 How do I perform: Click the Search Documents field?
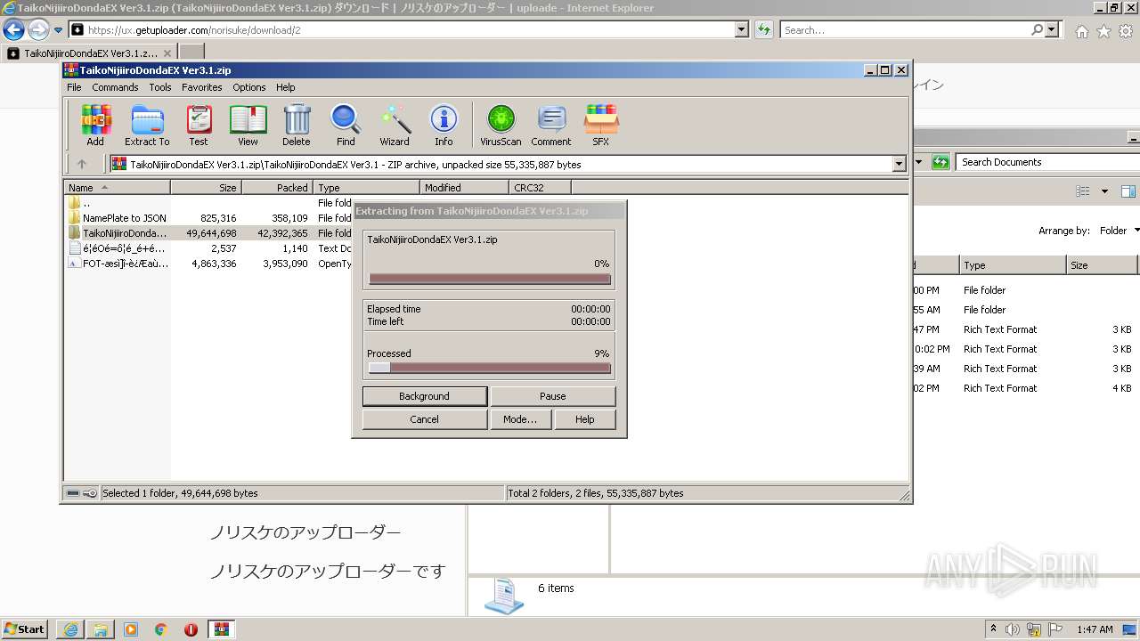click(x=1046, y=162)
